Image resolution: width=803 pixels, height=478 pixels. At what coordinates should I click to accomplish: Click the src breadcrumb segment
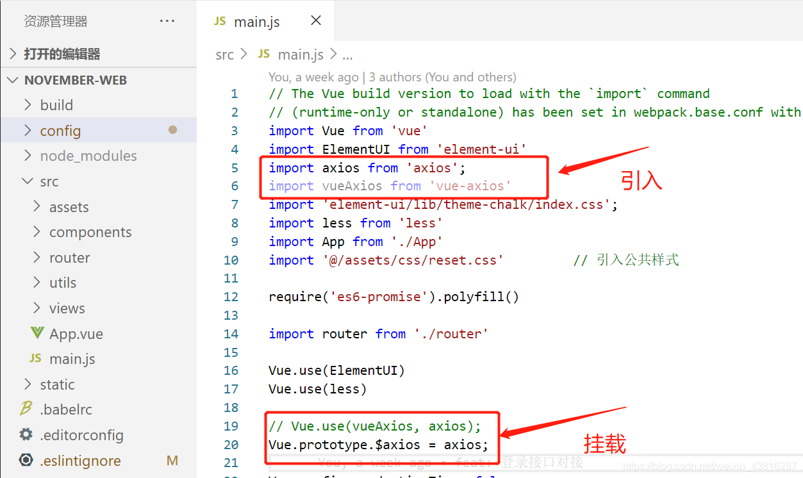point(225,55)
